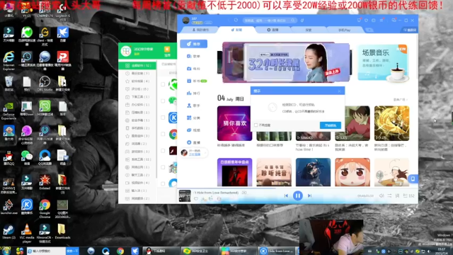Open 电台 radio in Kugou sidebar

[193, 69]
